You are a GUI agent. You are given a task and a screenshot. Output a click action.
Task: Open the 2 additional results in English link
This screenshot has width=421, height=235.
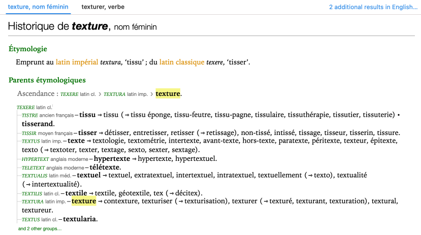click(372, 7)
